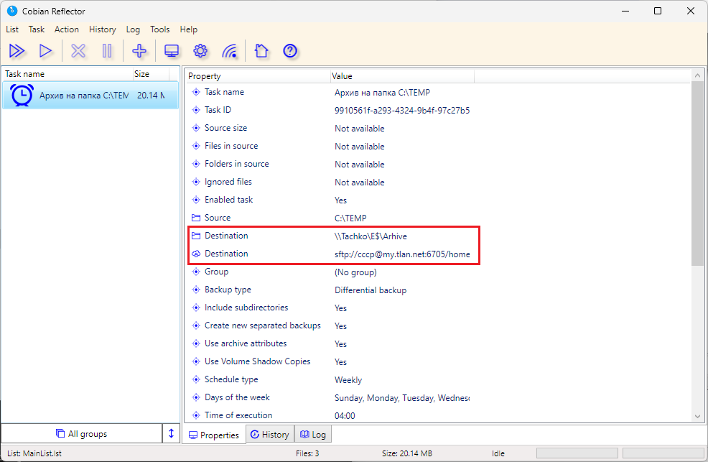Click the Days of the week property
Image resolution: width=708 pixels, height=462 pixels.
click(x=237, y=397)
